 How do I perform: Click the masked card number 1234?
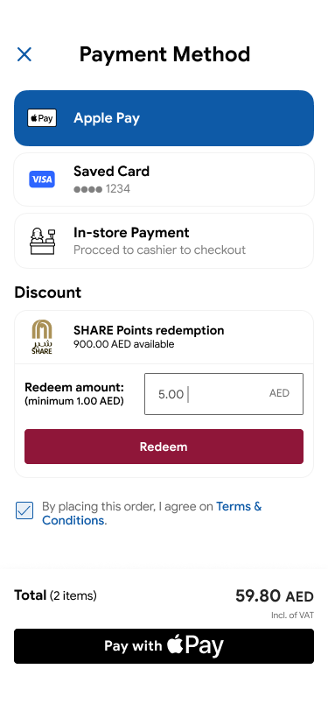tap(102, 188)
